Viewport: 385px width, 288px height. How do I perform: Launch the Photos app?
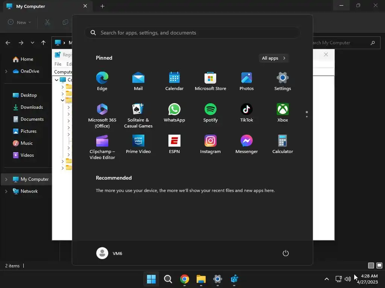pos(247,81)
